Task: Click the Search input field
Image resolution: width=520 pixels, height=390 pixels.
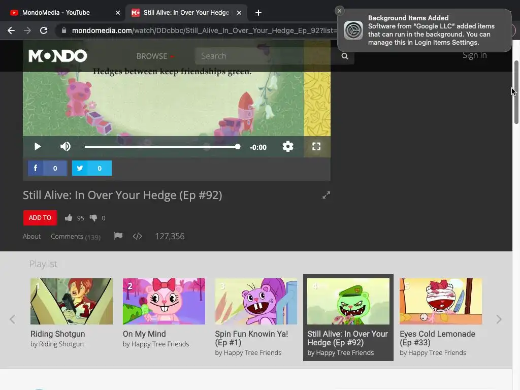Action: click(265, 56)
